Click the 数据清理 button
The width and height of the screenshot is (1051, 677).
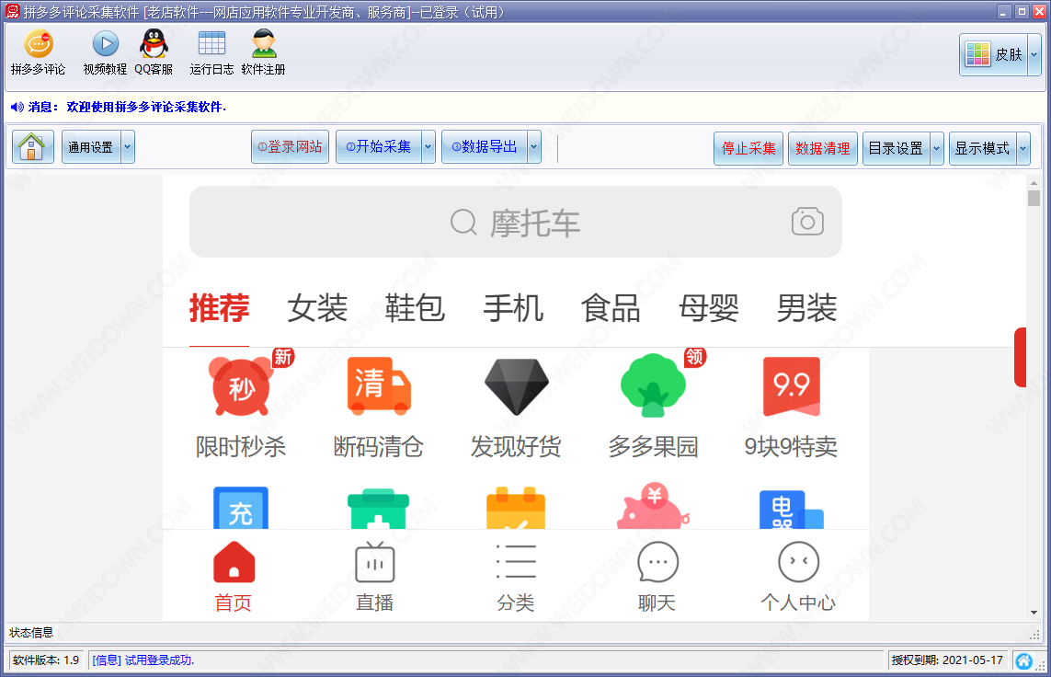click(822, 148)
